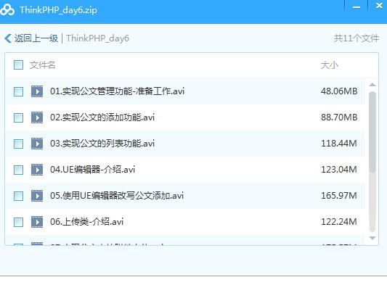Click video icon for 06.上传类-介绍.avi
The height and width of the screenshot is (285, 387).
37,222
